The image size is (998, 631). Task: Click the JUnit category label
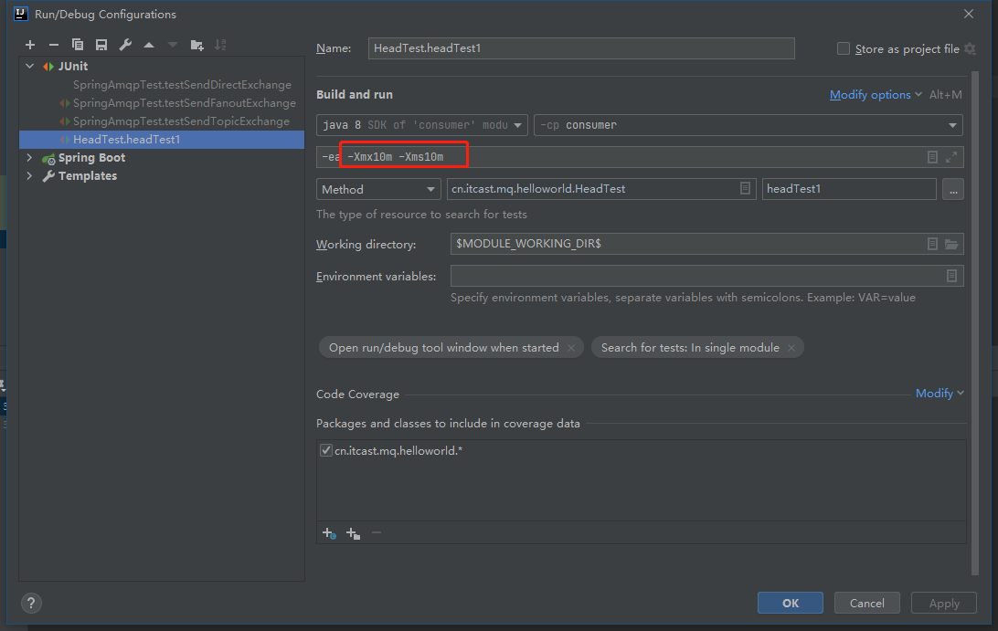(x=73, y=66)
